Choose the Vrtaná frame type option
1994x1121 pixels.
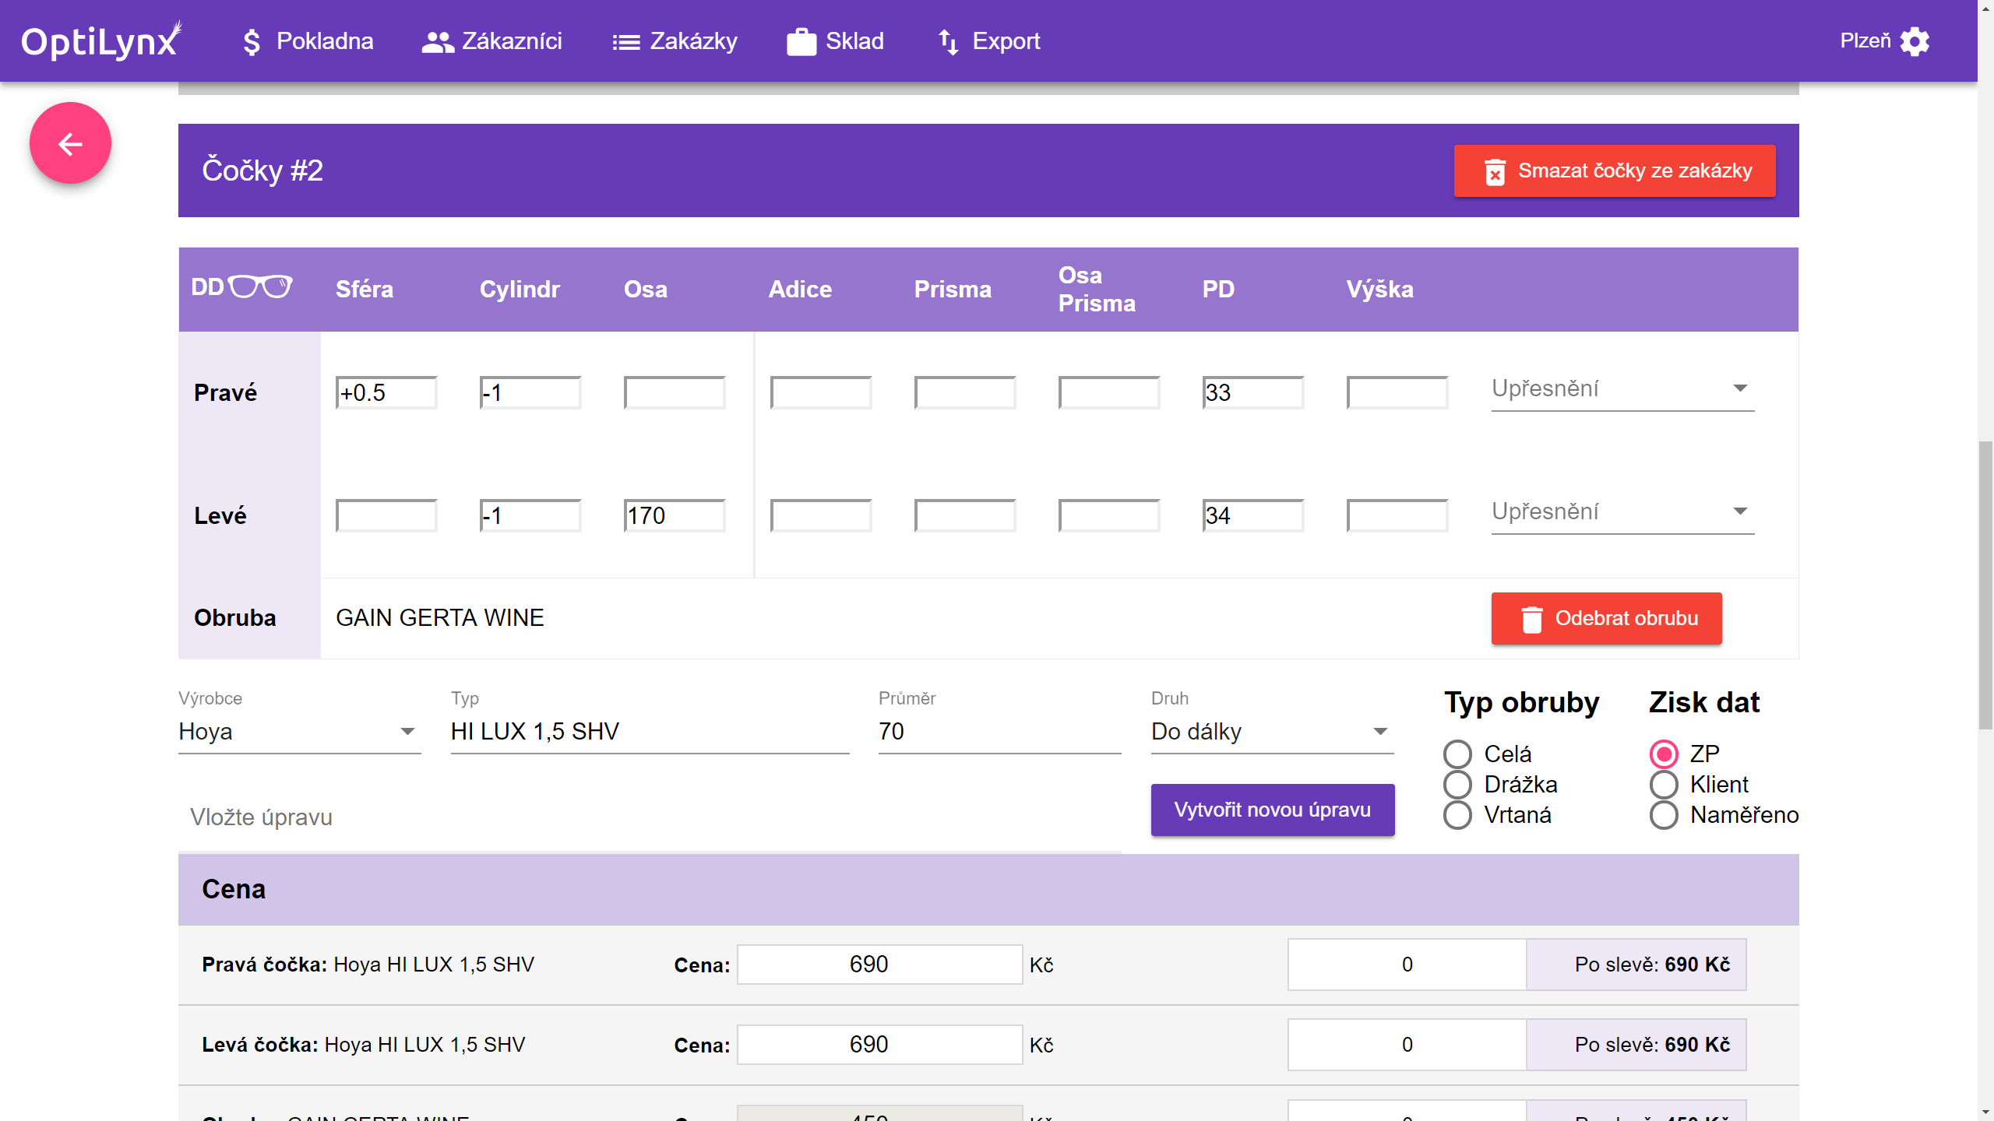(x=1457, y=815)
